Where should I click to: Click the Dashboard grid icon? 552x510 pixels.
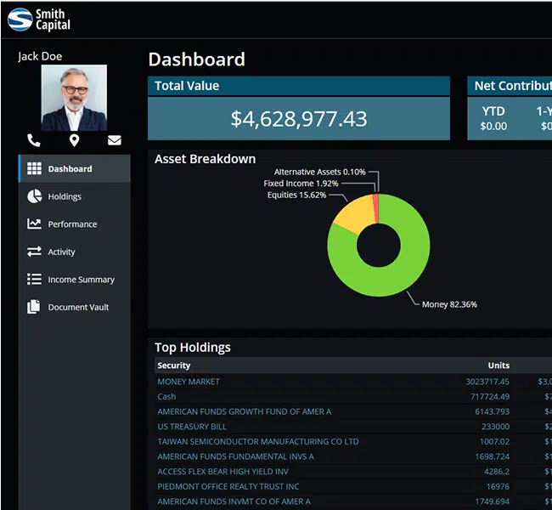click(34, 168)
